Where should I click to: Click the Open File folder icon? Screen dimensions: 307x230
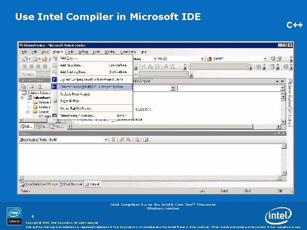pos(45,59)
